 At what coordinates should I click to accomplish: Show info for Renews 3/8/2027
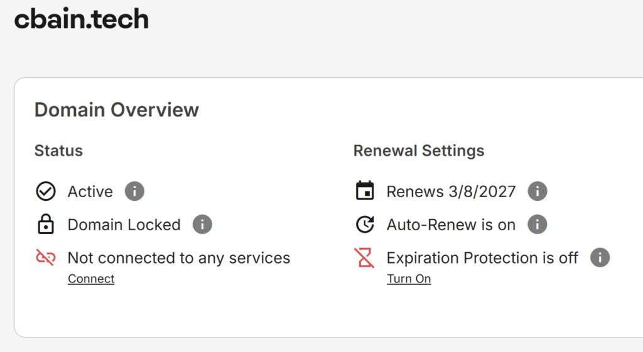click(538, 191)
